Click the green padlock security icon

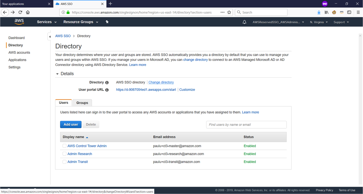pos(68,13)
